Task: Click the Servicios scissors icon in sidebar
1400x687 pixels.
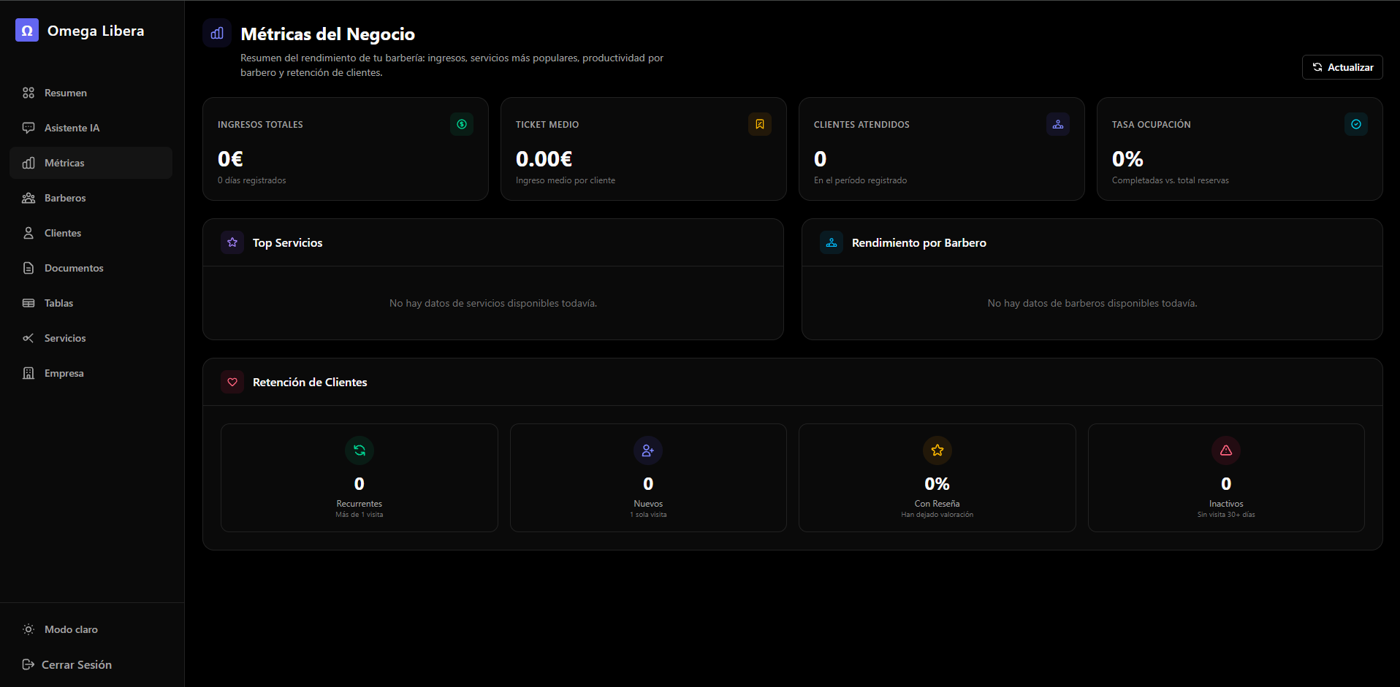Action: point(28,338)
